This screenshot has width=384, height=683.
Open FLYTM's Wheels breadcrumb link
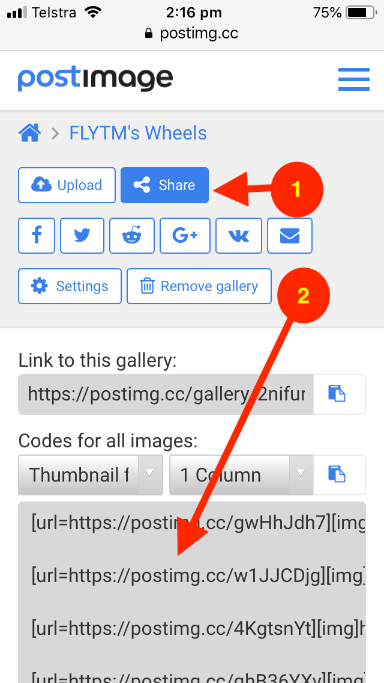[x=138, y=133]
